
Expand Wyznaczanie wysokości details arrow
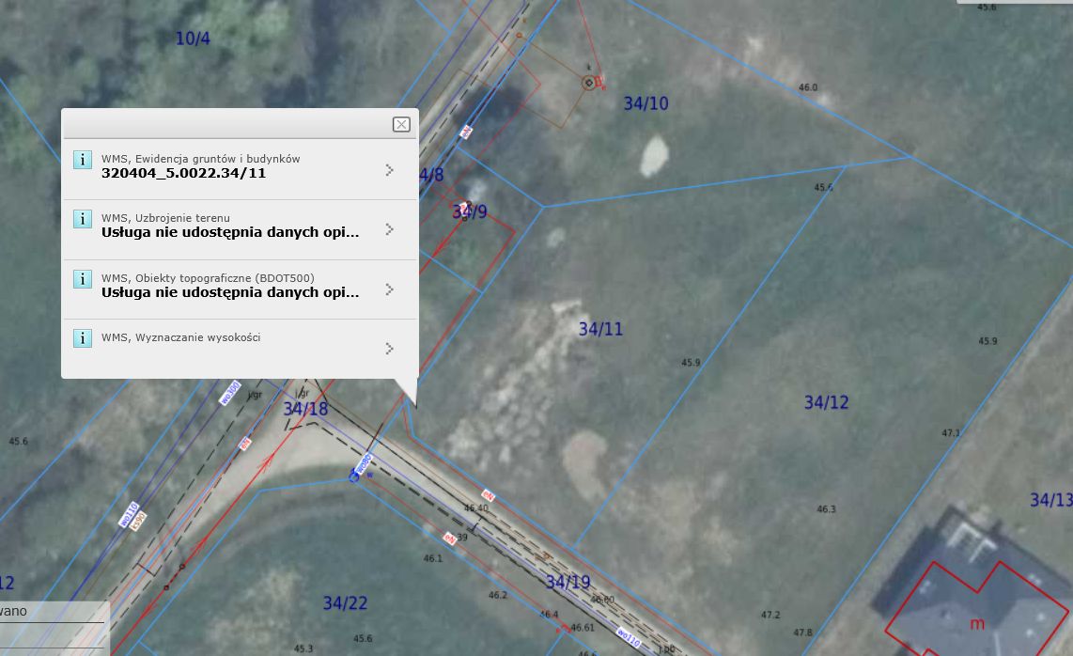389,349
